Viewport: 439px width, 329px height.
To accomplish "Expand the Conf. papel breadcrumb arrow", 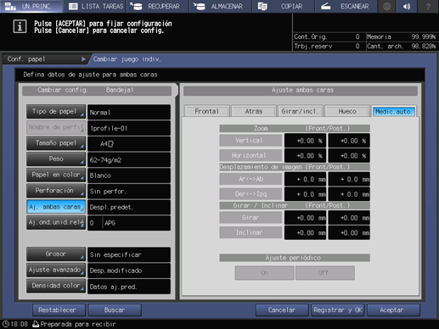I will click(83, 59).
